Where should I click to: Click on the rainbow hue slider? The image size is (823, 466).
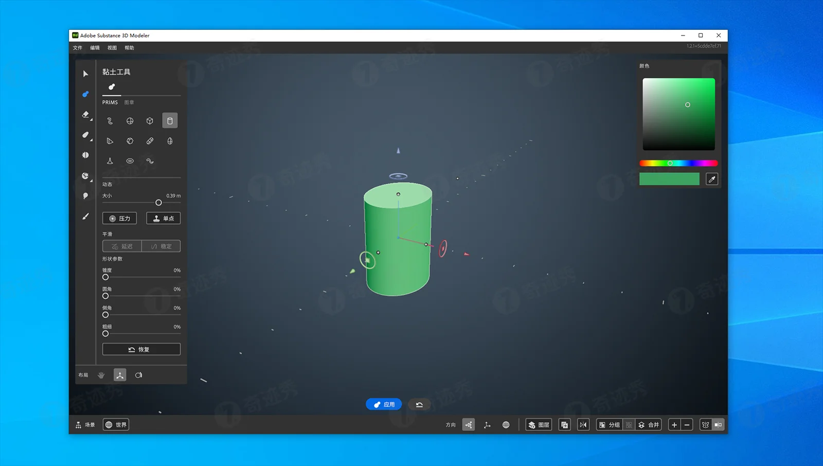pos(678,164)
